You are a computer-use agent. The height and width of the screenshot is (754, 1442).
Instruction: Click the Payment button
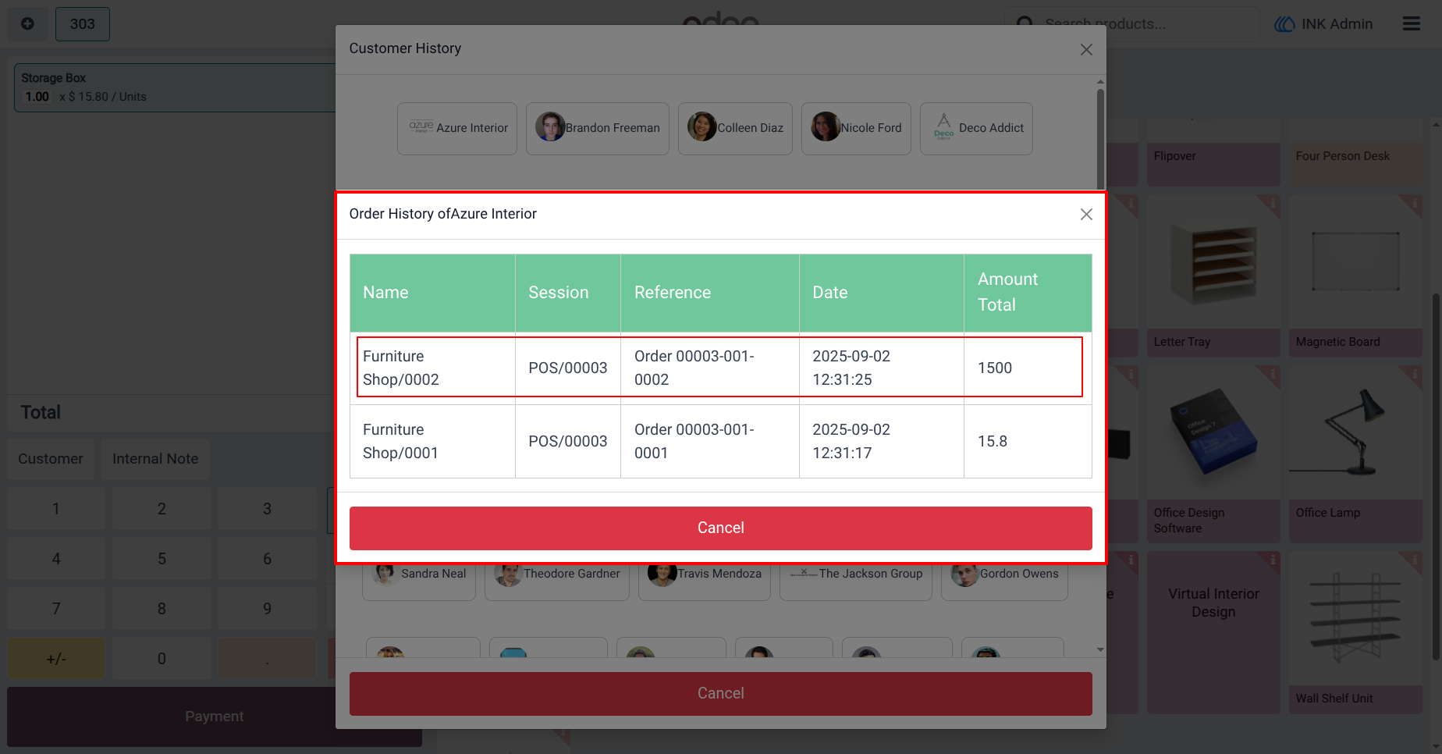tap(215, 717)
